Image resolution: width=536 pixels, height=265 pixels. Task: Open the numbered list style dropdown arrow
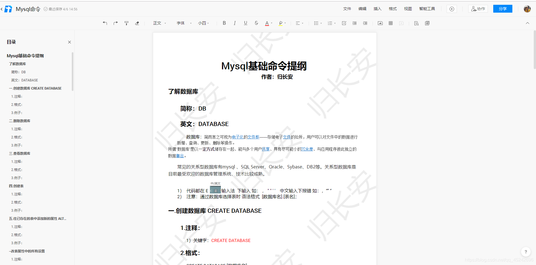tap(335, 23)
